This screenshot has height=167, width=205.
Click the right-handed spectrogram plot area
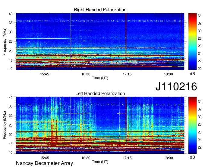point(100,41)
